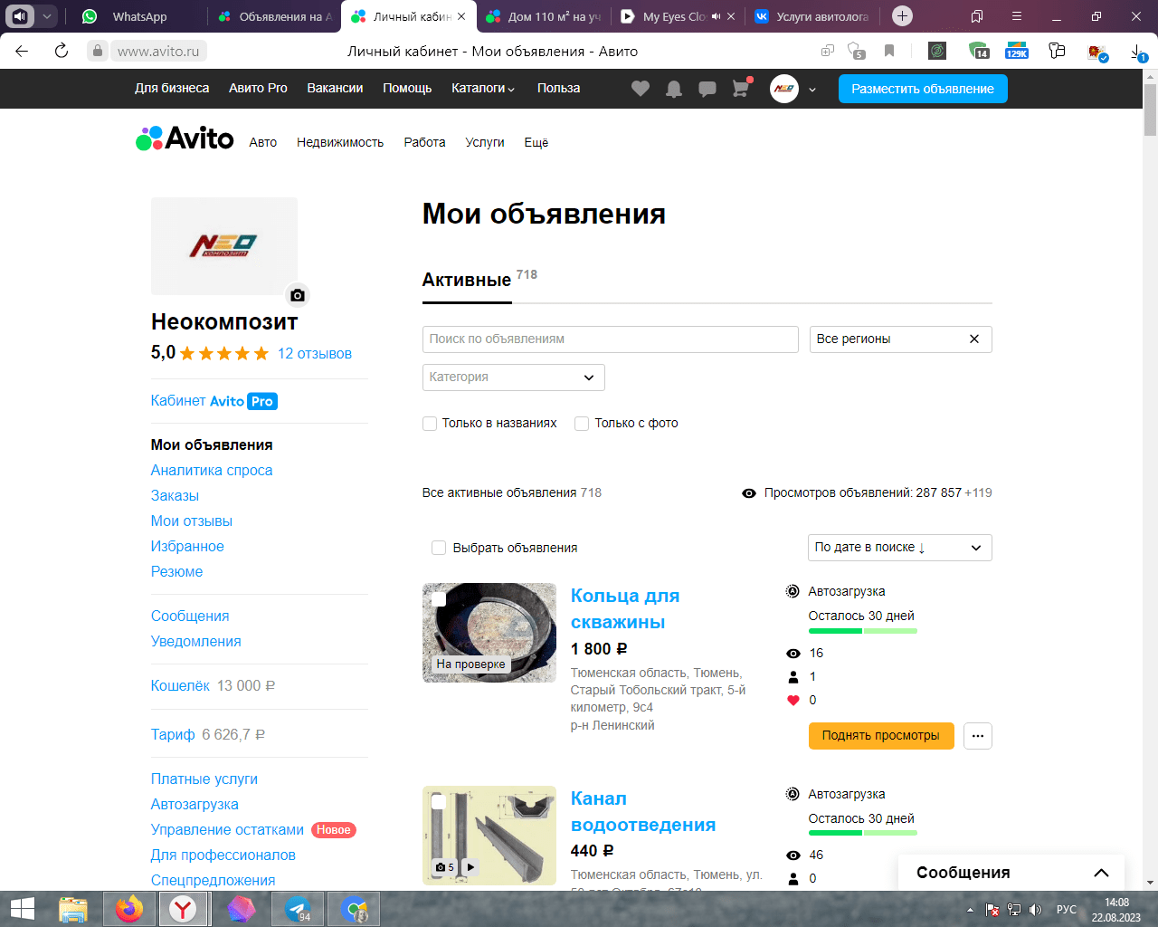1158x927 pixels.
Task: Switch to Дом 110 м² browser tab
Action: click(x=543, y=16)
